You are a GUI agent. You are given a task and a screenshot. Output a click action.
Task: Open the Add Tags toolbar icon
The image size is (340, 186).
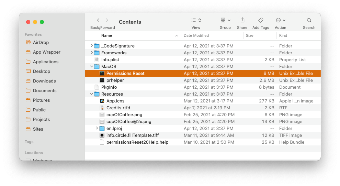coord(261,20)
